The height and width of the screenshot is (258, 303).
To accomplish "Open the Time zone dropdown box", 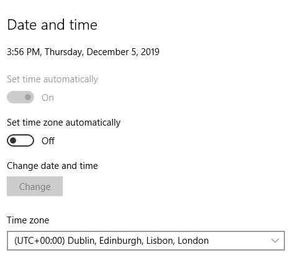I will coord(146,241).
